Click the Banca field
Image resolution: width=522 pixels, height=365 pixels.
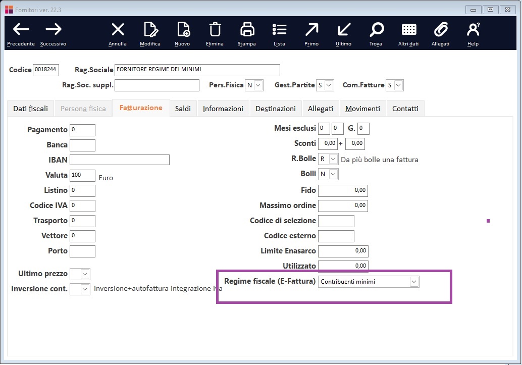pos(83,145)
